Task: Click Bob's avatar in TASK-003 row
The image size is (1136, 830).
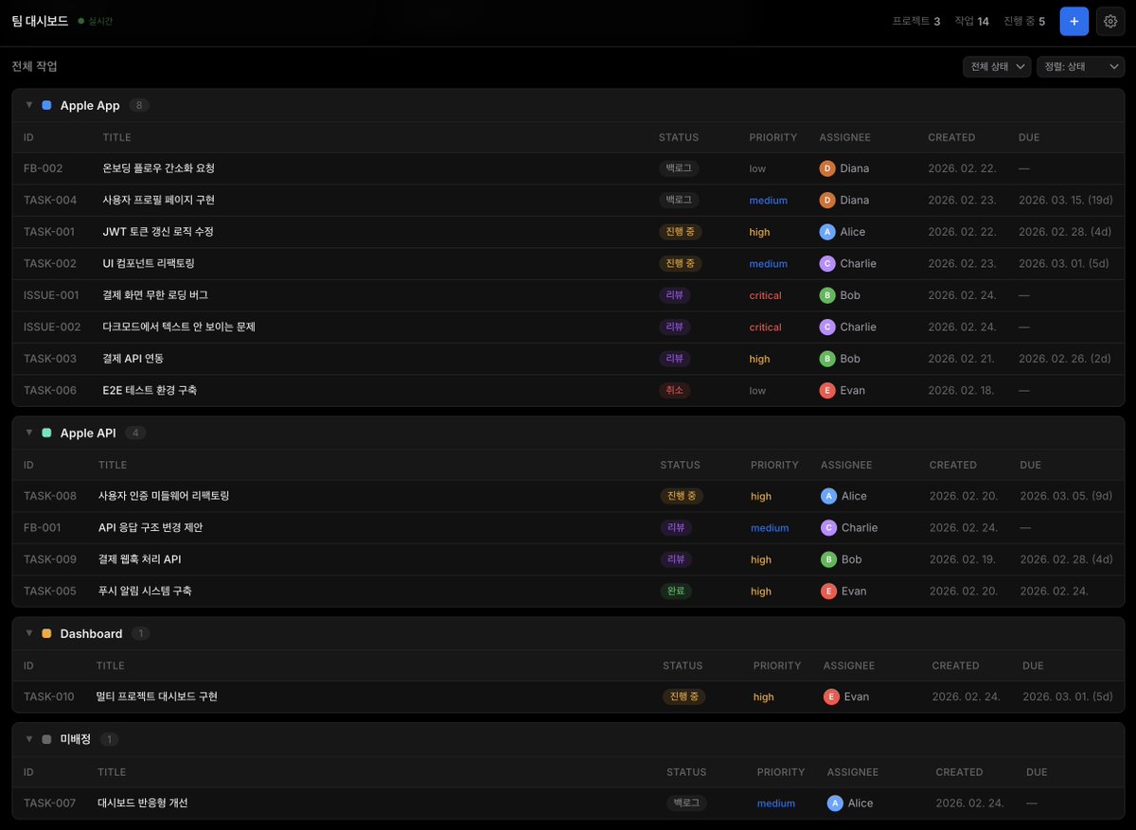Action: pos(827,359)
